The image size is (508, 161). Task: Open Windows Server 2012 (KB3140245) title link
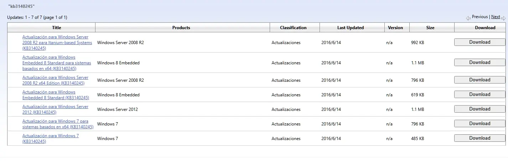click(55, 109)
